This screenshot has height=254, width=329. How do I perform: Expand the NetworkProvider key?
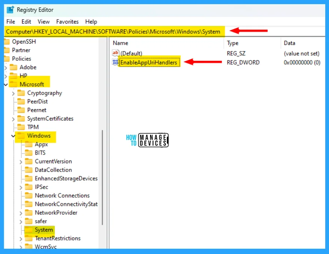(x=21, y=213)
